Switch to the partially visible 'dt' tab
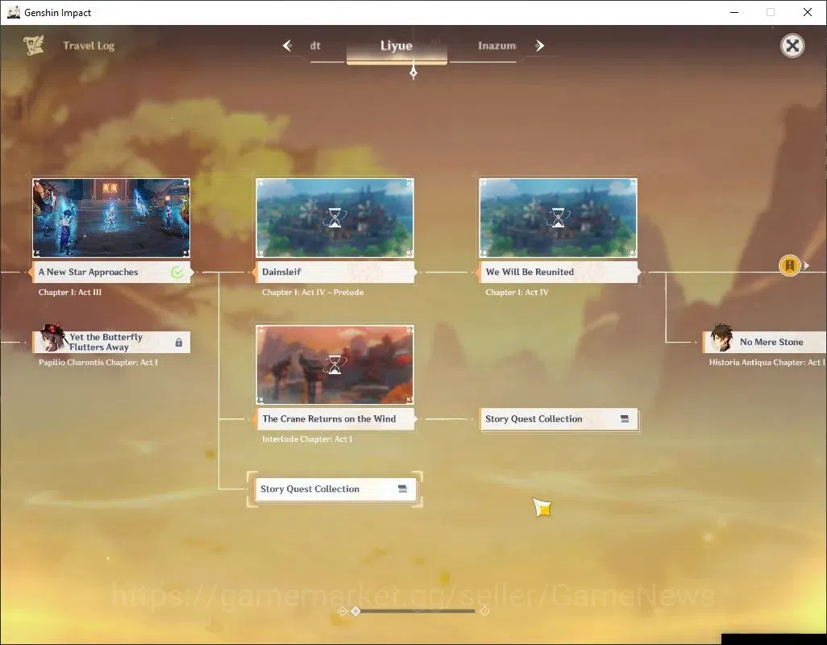This screenshot has width=827, height=645. [315, 46]
